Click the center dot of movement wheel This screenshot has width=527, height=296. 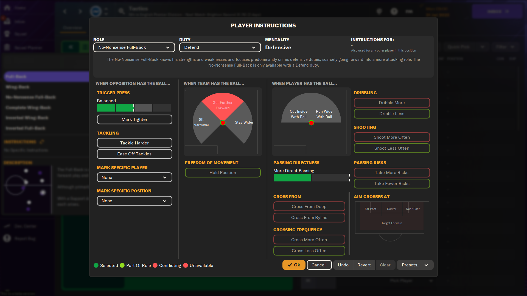tap(223, 123)
